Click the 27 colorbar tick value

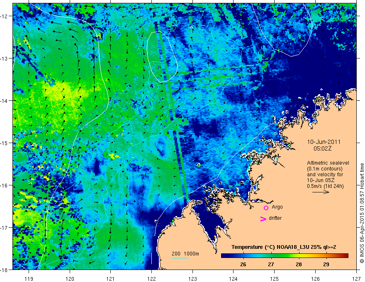pos(271,264)
